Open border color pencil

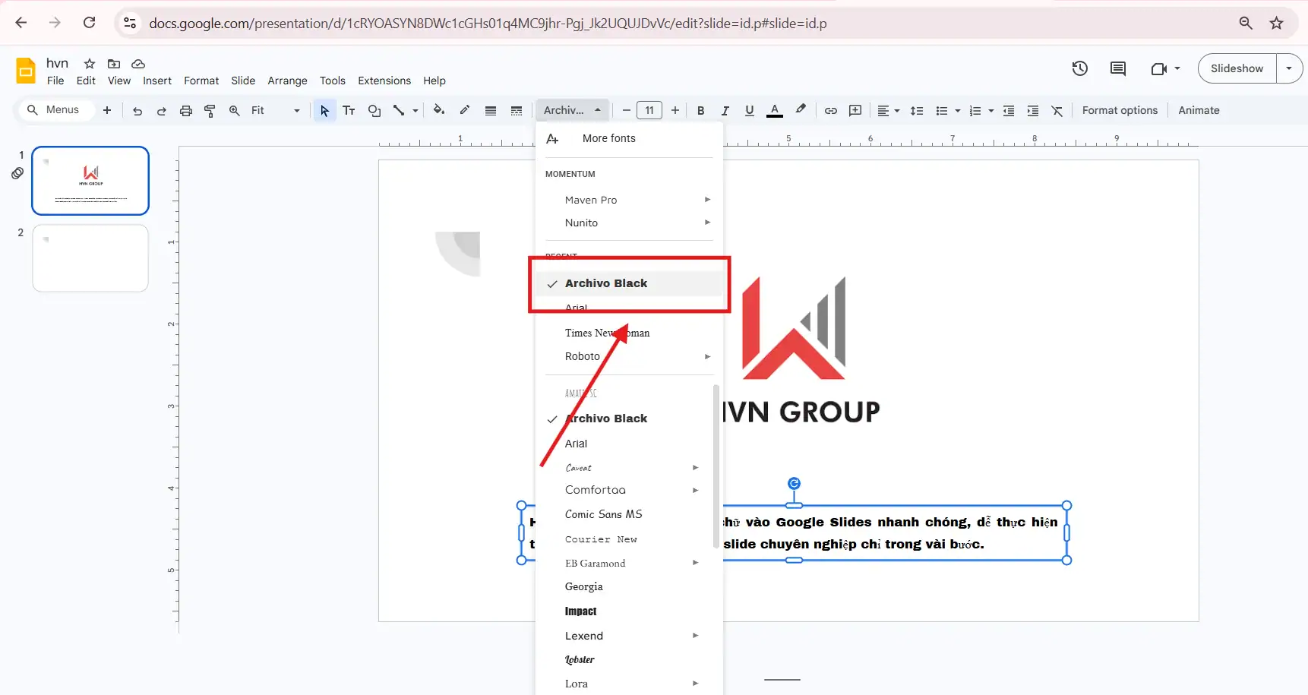click(x=465, y=110)
